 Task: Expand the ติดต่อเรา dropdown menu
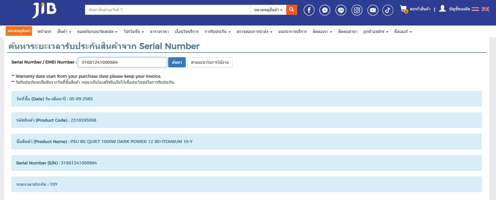(322, 31)
